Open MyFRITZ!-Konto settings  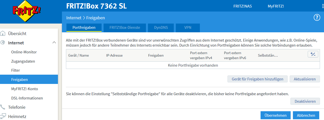point(25,89)
